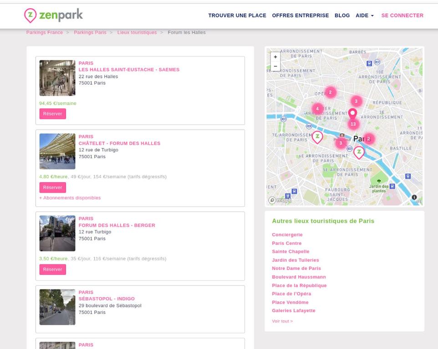The height and width of the screenshot is (349, 438).
Task: Open Jardin des Tuileries link
Action: (x=295, y=260)
